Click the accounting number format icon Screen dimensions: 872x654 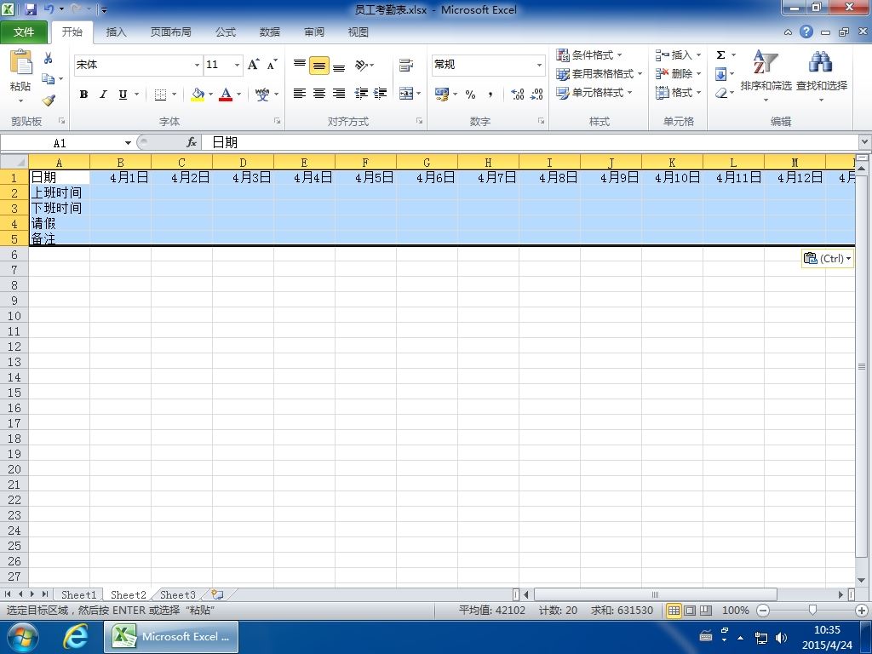point(442,94)
